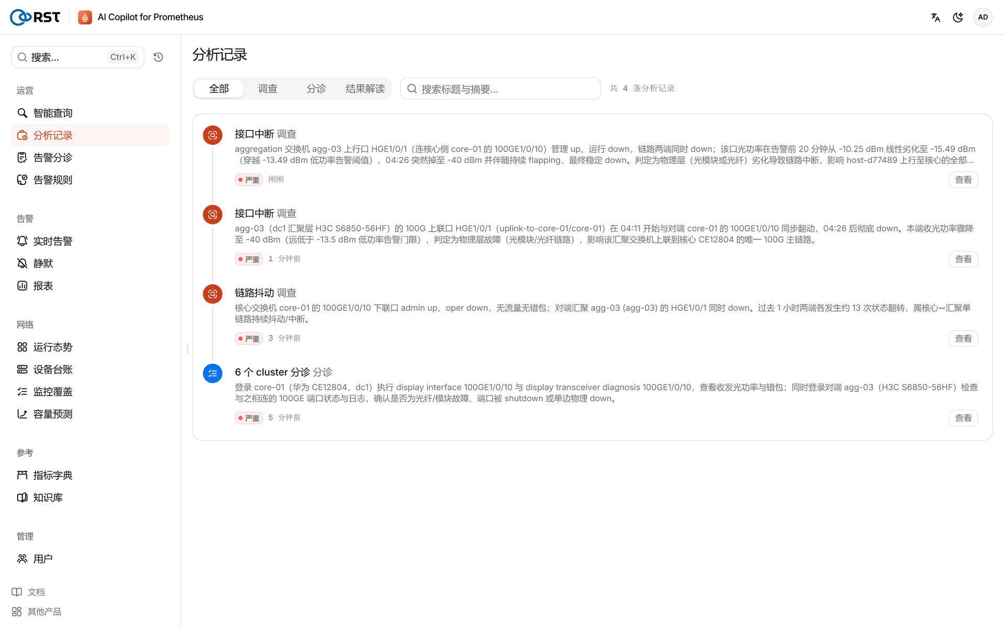
Task: Switch to the 结果解读 tab
Action: pyautogui.click(x=365, y=89)
